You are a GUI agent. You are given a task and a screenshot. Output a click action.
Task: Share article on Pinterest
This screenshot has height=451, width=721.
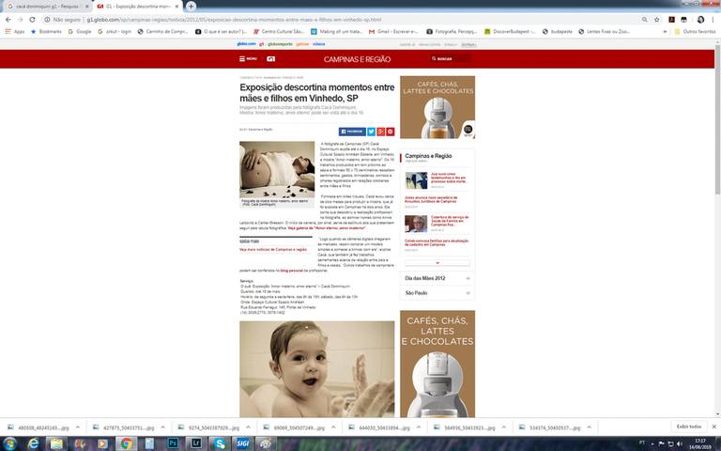(x=390, y=132)
